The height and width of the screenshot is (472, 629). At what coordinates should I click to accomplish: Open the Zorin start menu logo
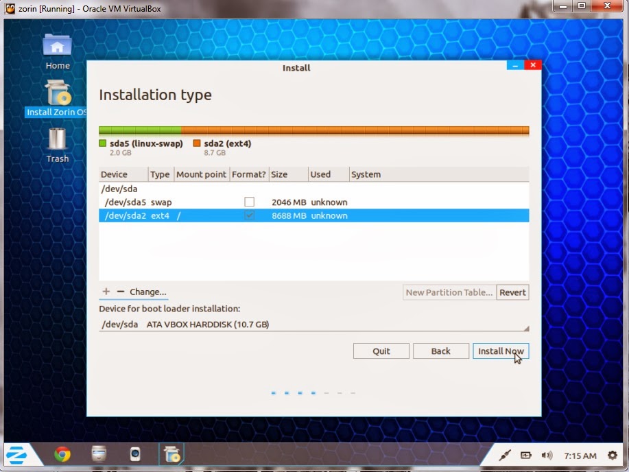pyautogui.click(x=17, y=455)
